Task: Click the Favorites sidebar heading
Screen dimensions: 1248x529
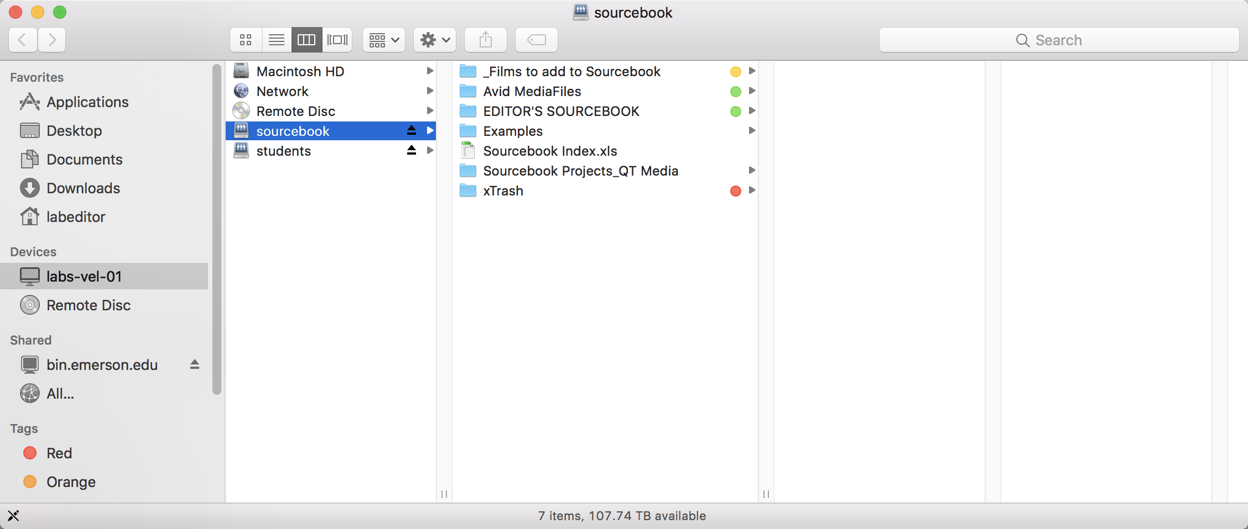Action: click(x=37, y=77)
